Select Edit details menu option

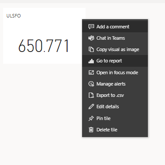click(115, 107)
